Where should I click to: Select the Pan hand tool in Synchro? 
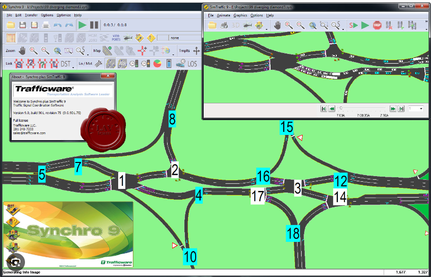[x=22, y=50]
